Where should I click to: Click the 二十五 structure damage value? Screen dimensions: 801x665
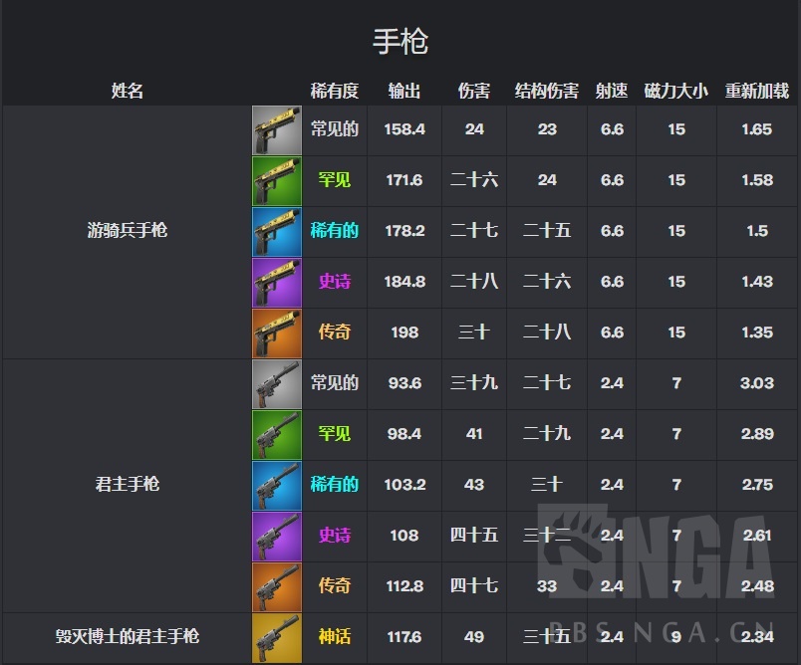click(x=547, y=230)
